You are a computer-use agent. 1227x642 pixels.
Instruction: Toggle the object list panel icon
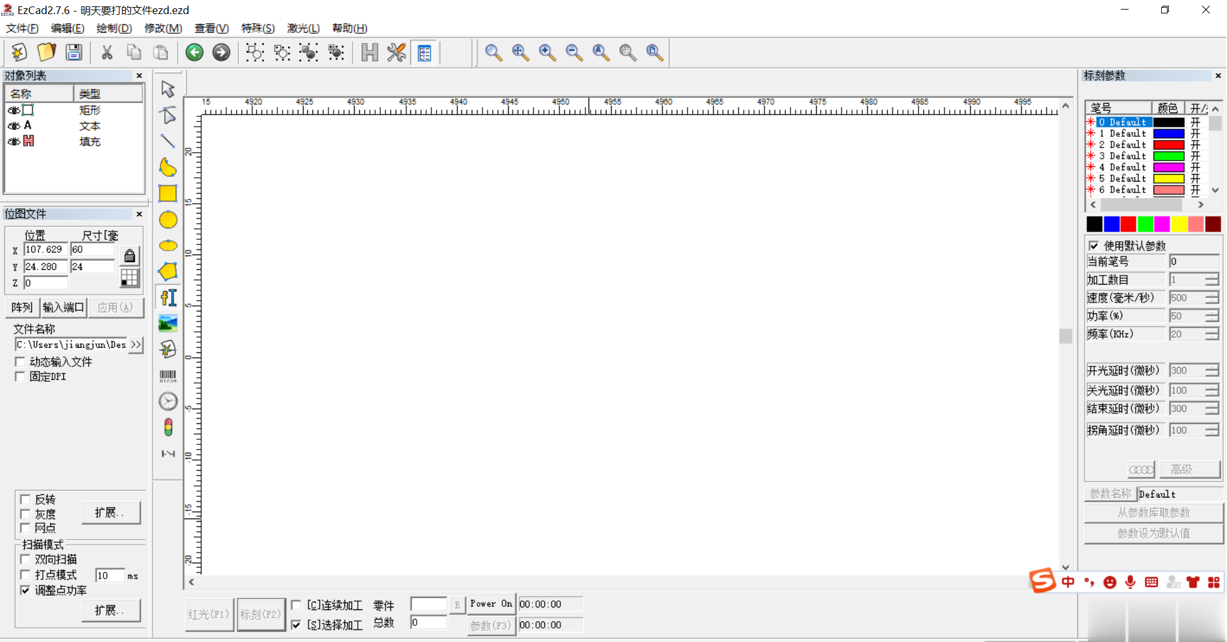424,52
